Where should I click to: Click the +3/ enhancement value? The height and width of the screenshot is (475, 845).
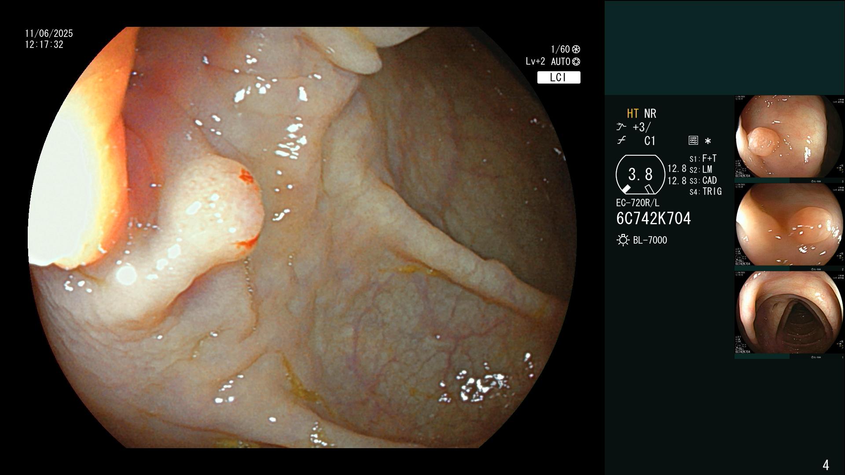click(642, 127)
